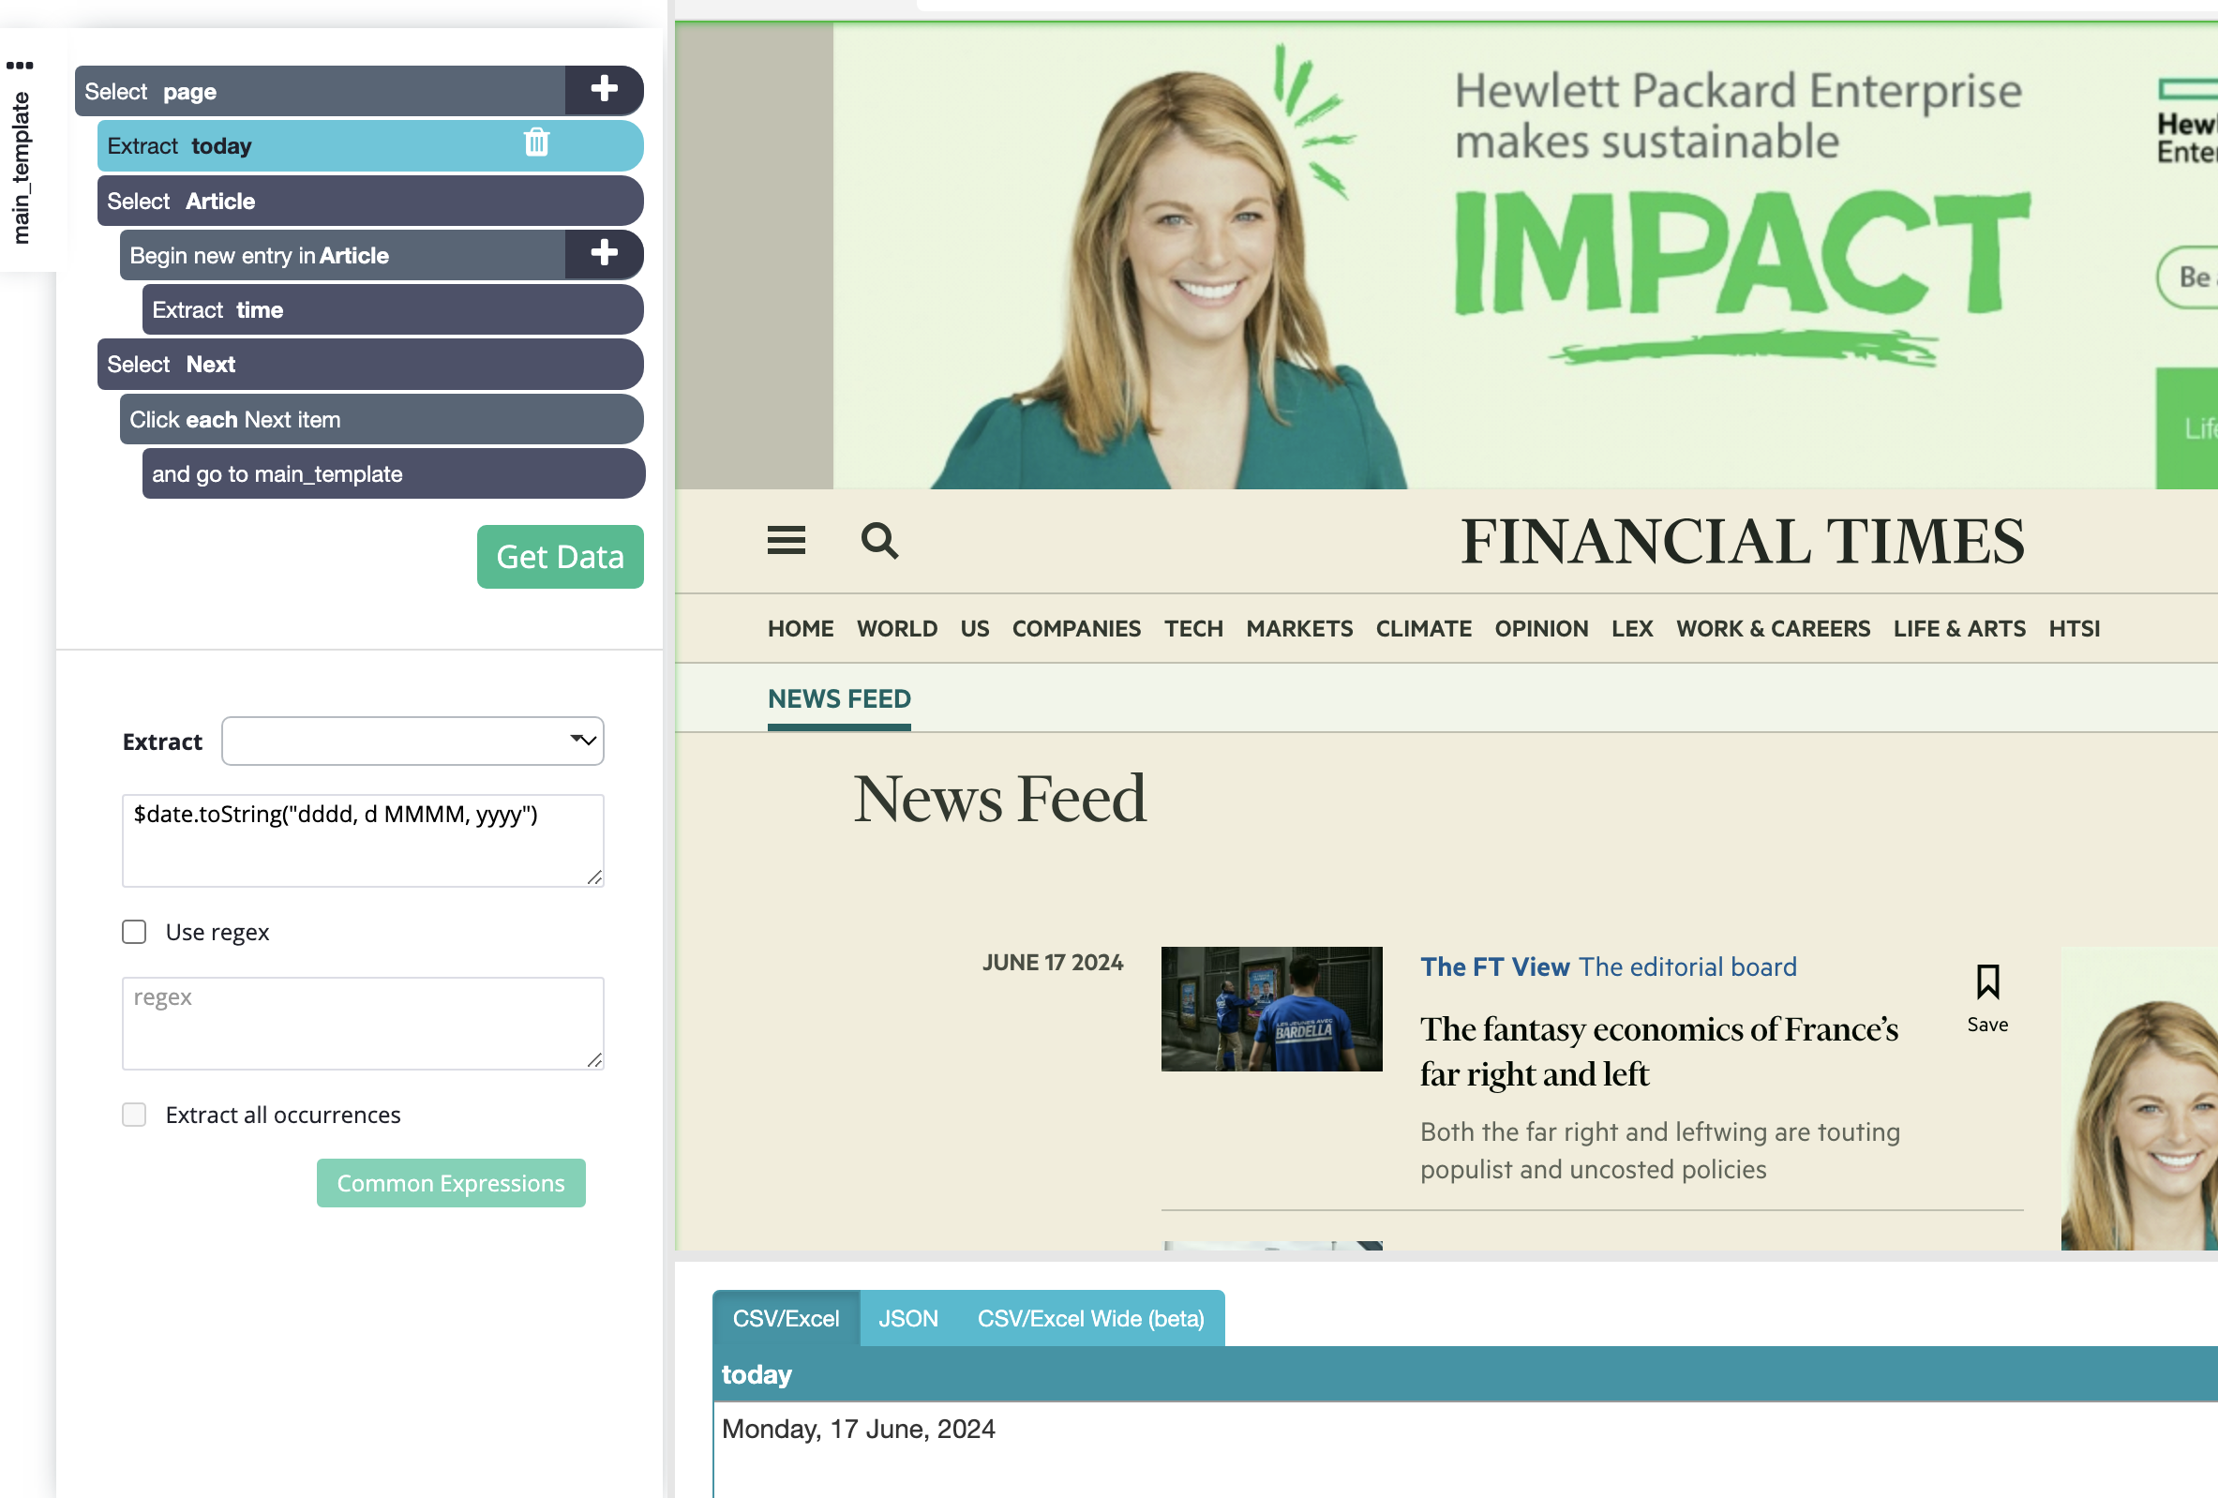Save article with bookmark icon
2218x1498 pixels.
point(1987,982)
